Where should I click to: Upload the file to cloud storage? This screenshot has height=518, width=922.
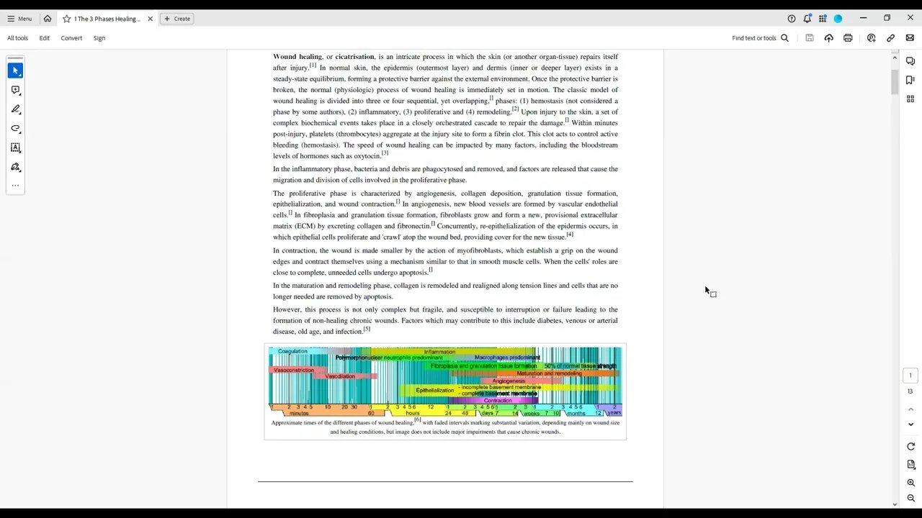pos(828,38)
